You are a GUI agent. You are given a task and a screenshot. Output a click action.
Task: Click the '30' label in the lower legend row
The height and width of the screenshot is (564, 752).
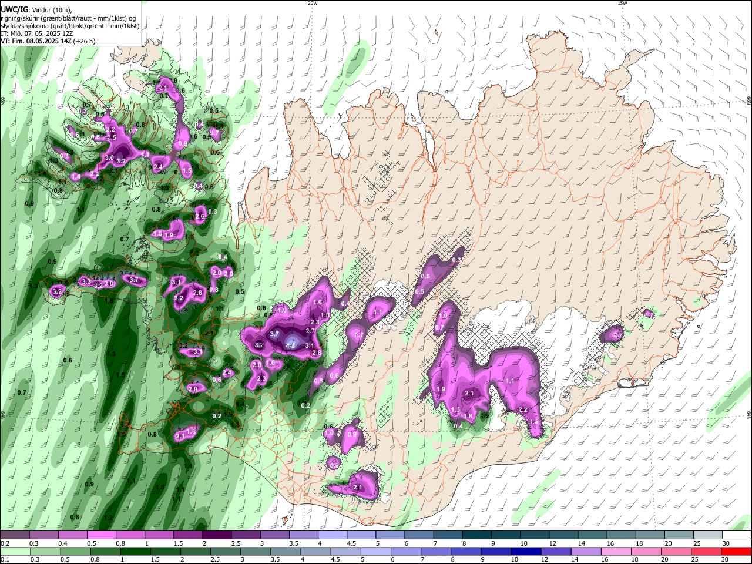tap(726, 560)
